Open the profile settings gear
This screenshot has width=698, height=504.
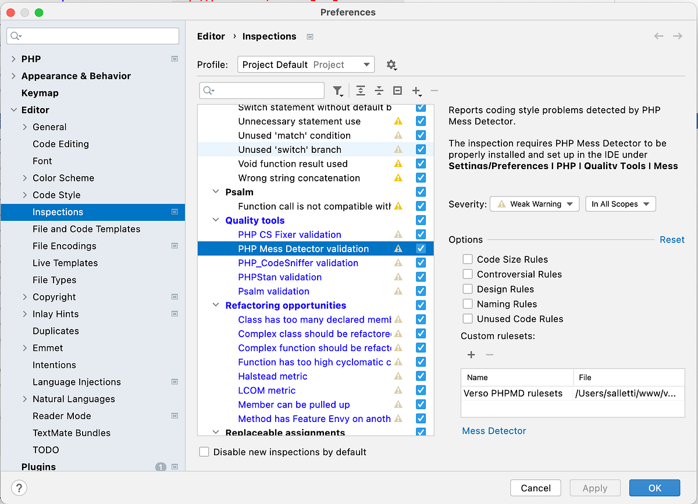(x=391, y=65)
